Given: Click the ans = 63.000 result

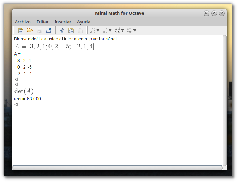Looking at the screenshot, I should [x=27, y=99].
